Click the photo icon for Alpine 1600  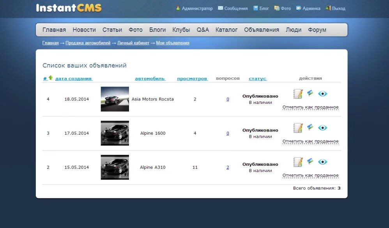pos(310,127)
